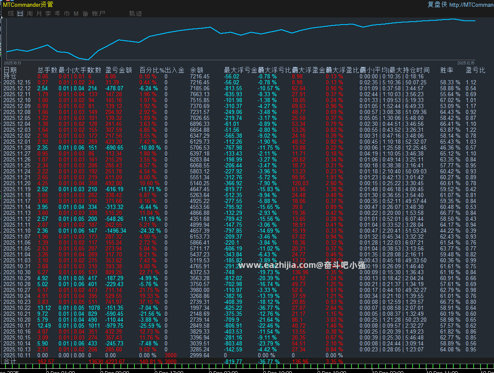Click the 492.80 profit amount
This screenshot has height=373, width=494.
click(x=114, y=183)
